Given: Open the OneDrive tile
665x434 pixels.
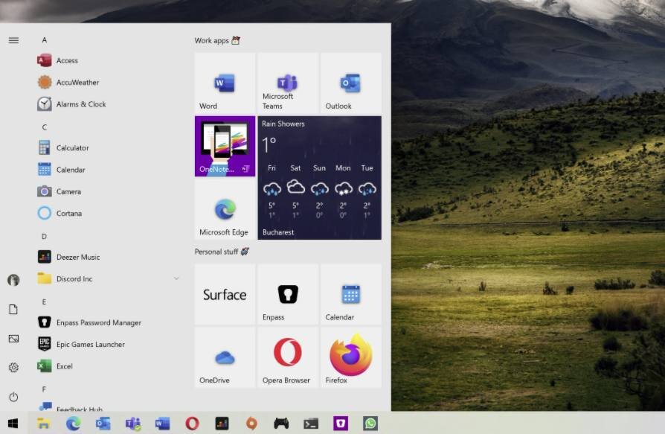Looking at the screenshot, I should click(x=225, y=357).
